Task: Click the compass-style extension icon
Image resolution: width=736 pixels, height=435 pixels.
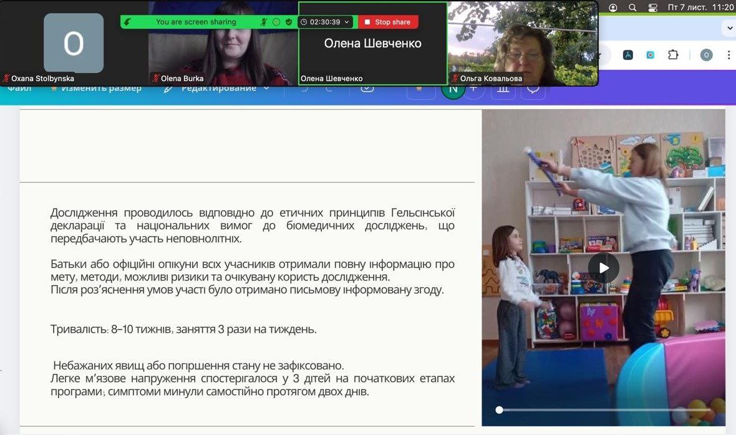Action: click(628, 55)
